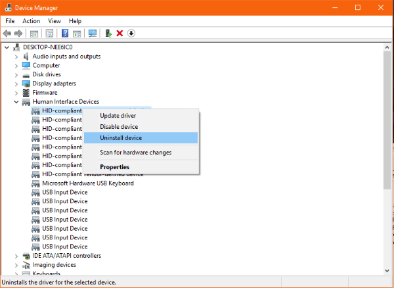Click Properties in the context menu
The height and width of the screenshot is (288, 394).
tap(114, 167)
